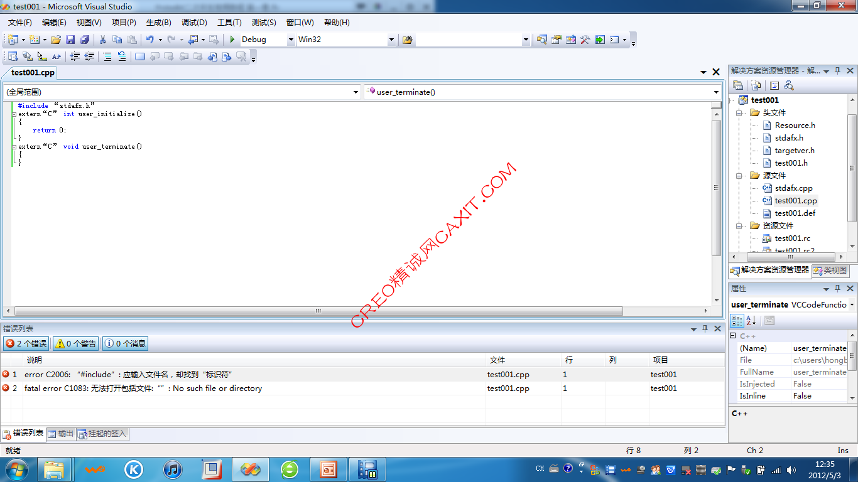Click the Uncomment Selected Lines icon

point(122,56)
